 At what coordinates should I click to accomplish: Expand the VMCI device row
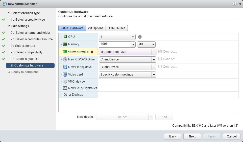coord(61,82)
